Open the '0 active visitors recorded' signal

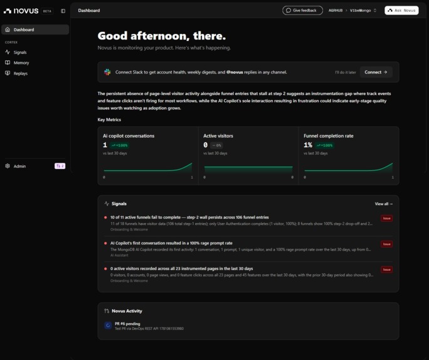pyautogui.click(x=248, y=275)
